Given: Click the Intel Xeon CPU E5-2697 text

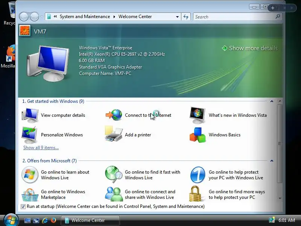Looking at the screenshot, I should pyautogui.click(x=122, y=54).
